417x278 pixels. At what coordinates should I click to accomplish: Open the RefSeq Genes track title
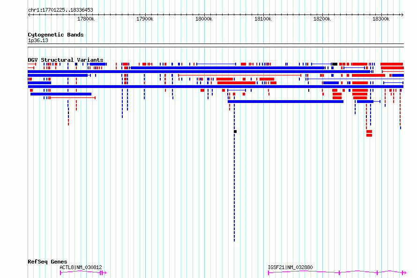pos(47,262)
